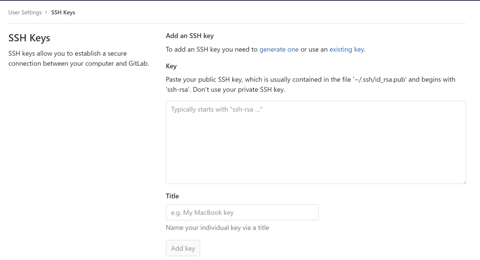Click the 'Name your individual key' hint text

click(217, 227)
